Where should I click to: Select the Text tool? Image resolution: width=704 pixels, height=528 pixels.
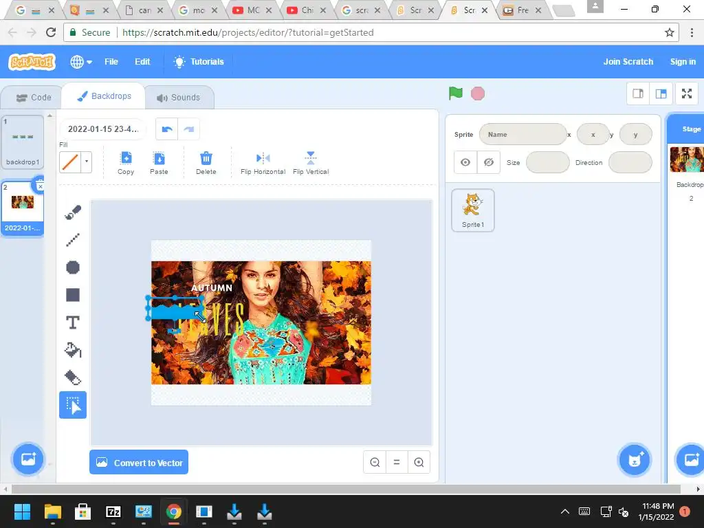coord(73,322)
